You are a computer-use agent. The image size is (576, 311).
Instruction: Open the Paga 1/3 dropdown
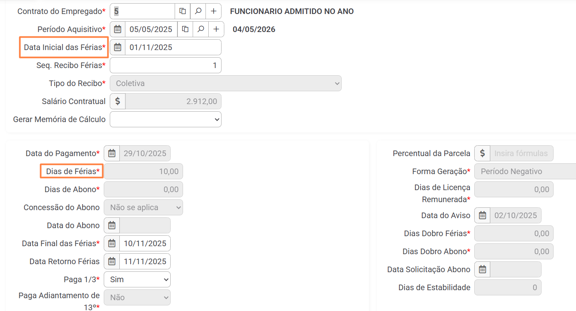(137, 279)
